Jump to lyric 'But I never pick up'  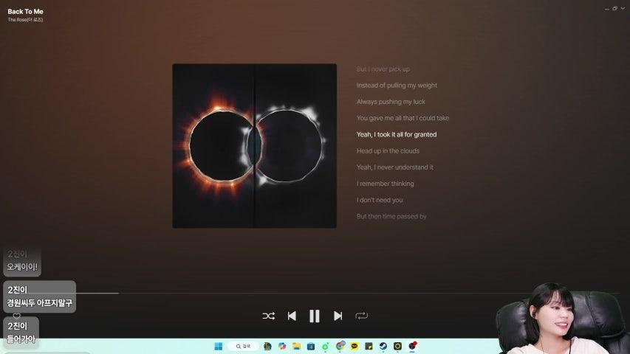point(383,69)
